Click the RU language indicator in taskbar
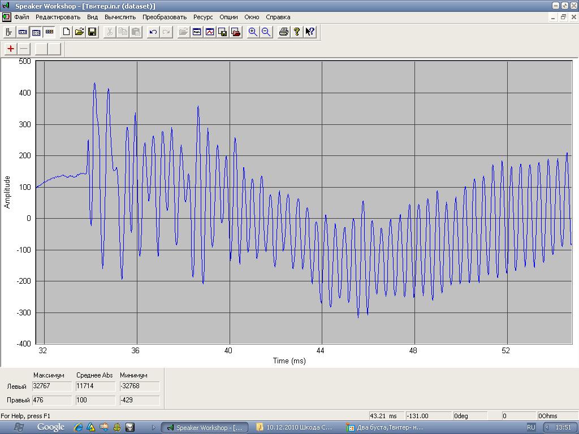 coord(531,427)
